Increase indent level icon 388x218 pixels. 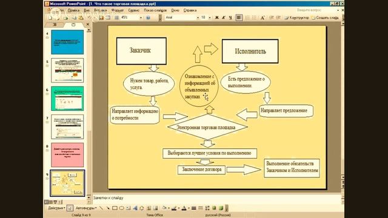coord(278,18)
